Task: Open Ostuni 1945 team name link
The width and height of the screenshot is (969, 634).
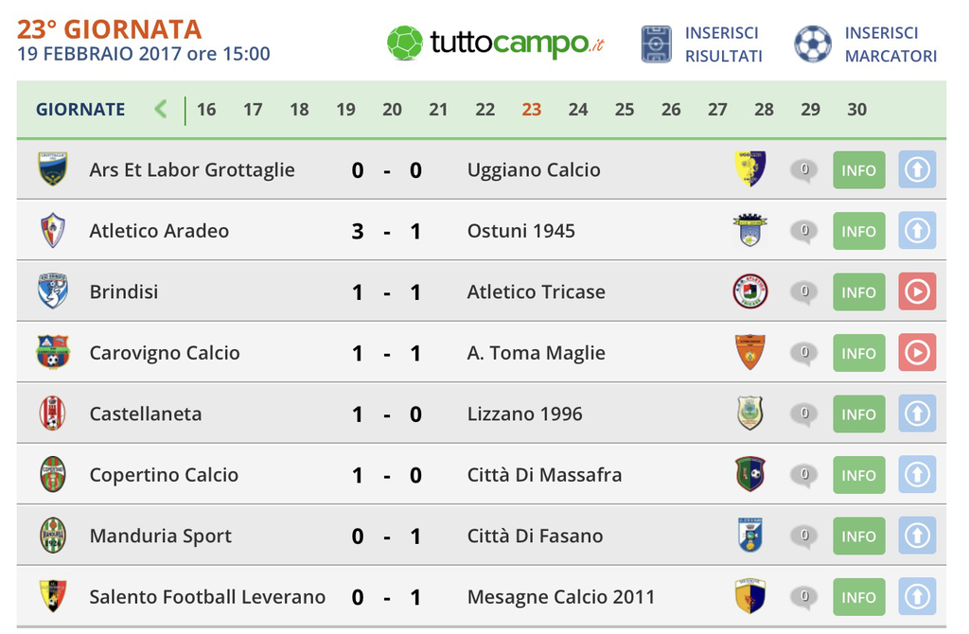Action: (521, 231)
